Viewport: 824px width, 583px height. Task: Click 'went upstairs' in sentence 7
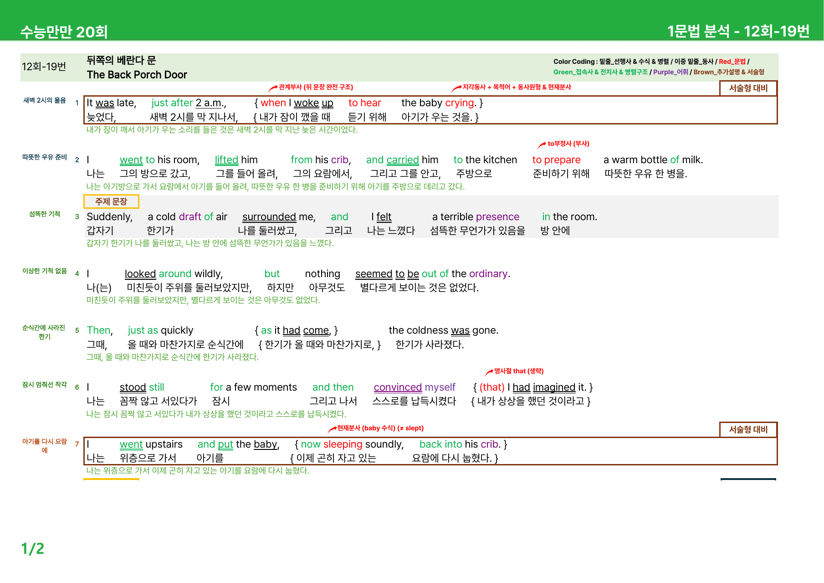pyautogui.click(x=151, y=444)
